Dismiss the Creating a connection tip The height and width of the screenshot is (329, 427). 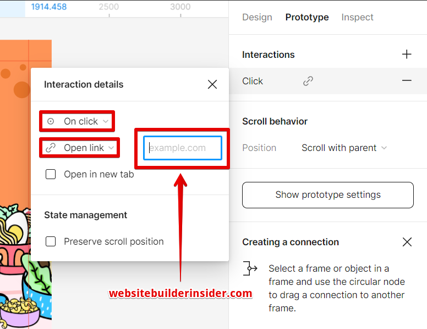[x=407, y=242]
